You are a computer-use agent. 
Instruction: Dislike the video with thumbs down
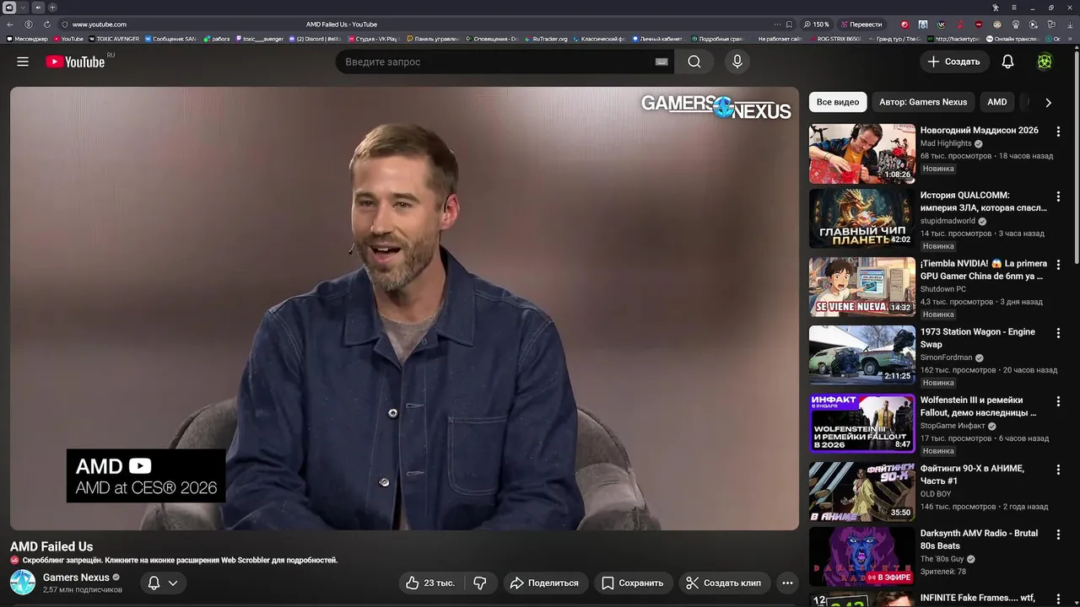click(480, 583)
